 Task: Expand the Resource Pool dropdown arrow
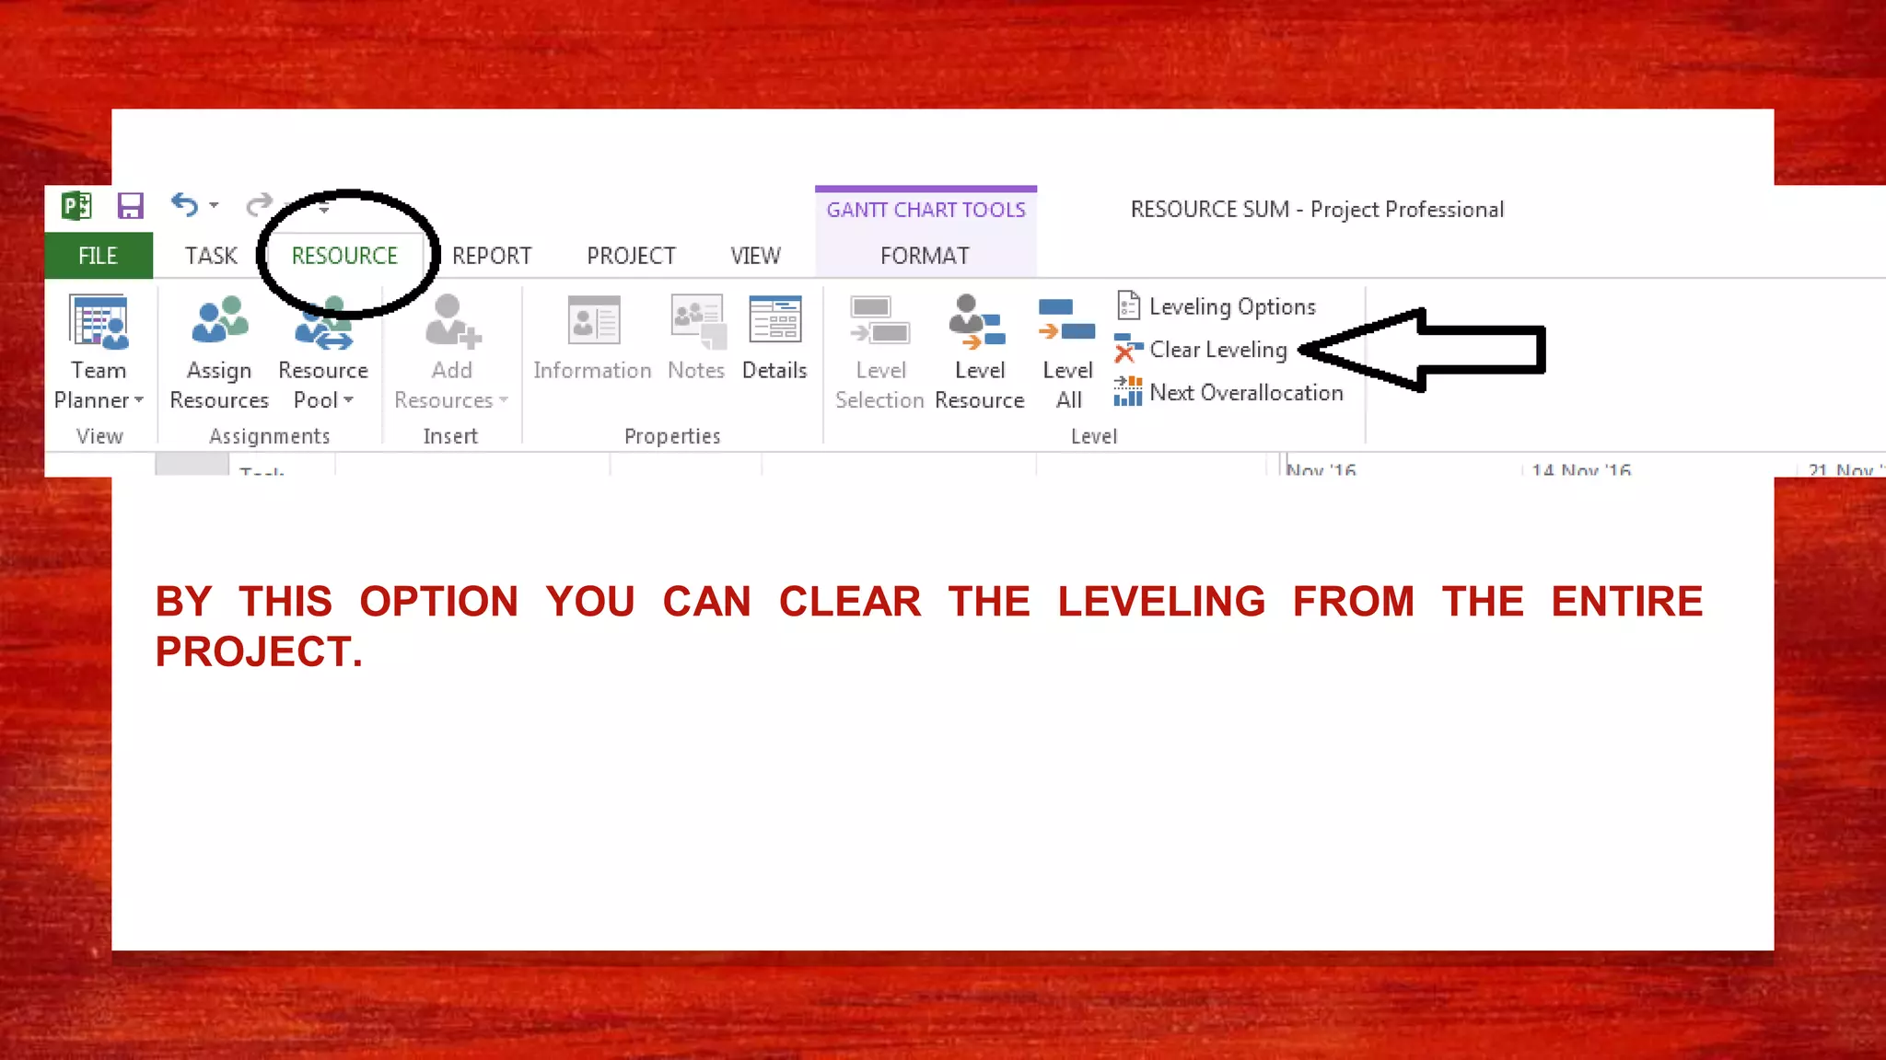348,400
